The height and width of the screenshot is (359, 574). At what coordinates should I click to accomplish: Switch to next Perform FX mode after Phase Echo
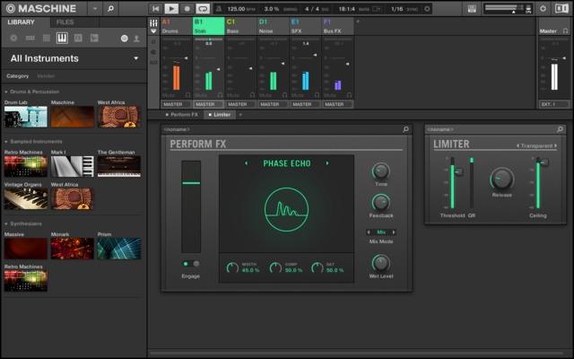click(327, 163)
